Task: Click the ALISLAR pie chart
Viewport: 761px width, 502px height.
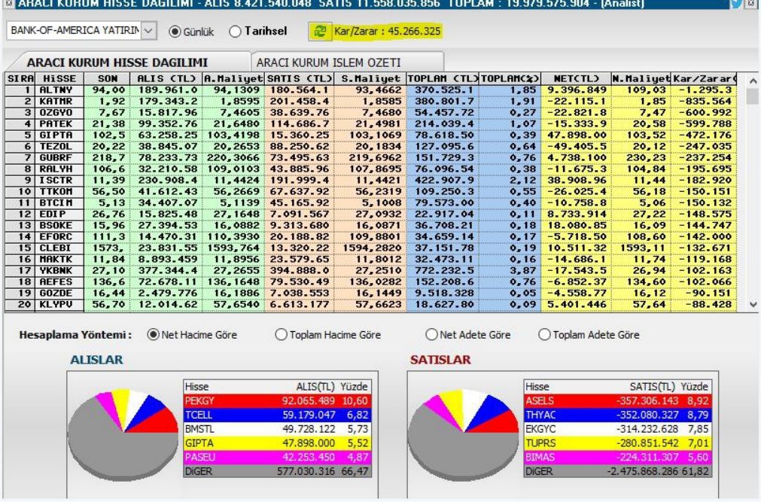Action: (123, 434)
